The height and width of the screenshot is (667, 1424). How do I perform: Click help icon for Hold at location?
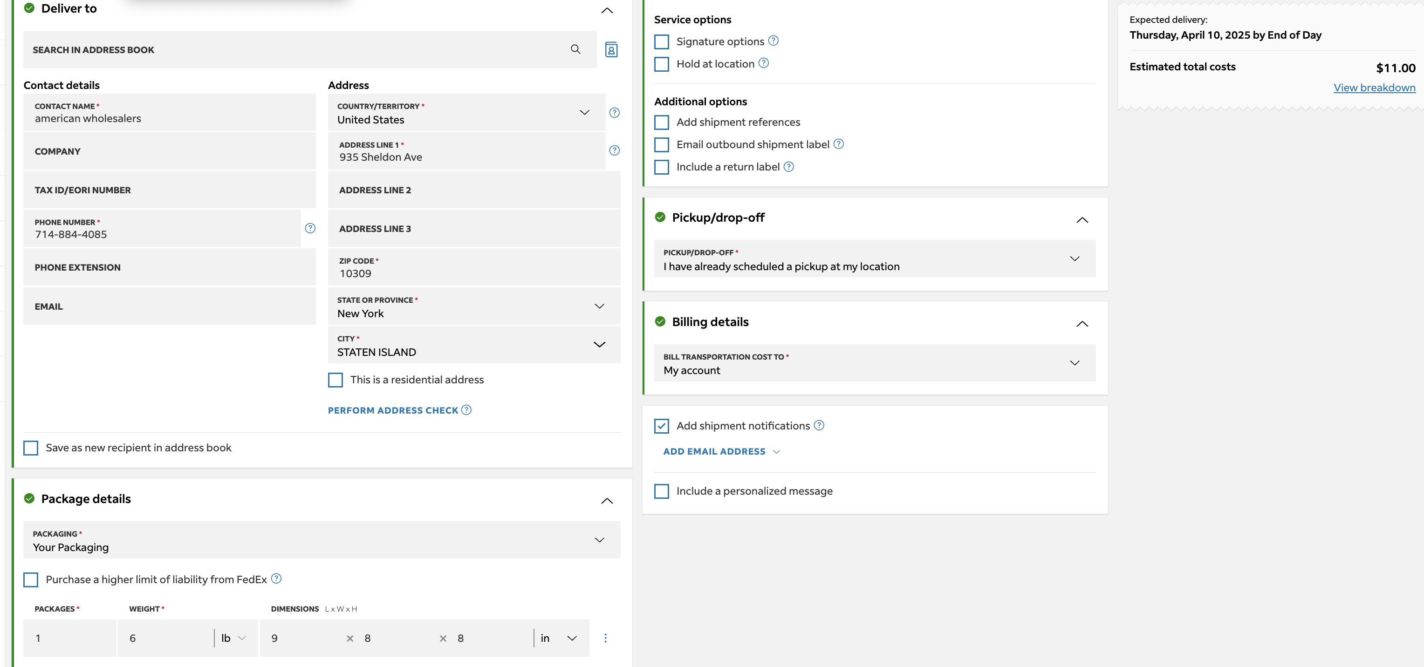coord(763,63)
